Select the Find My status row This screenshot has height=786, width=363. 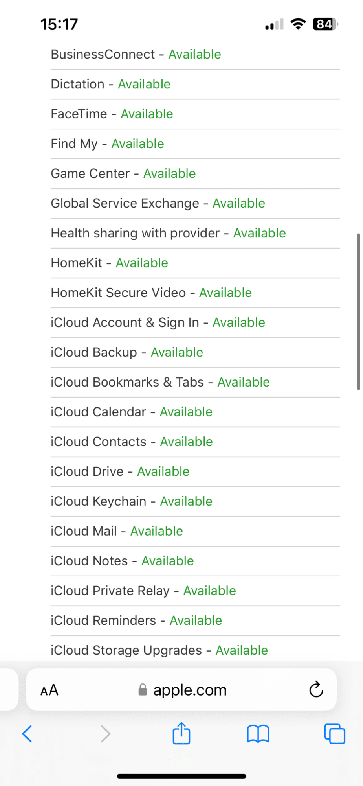107,144
